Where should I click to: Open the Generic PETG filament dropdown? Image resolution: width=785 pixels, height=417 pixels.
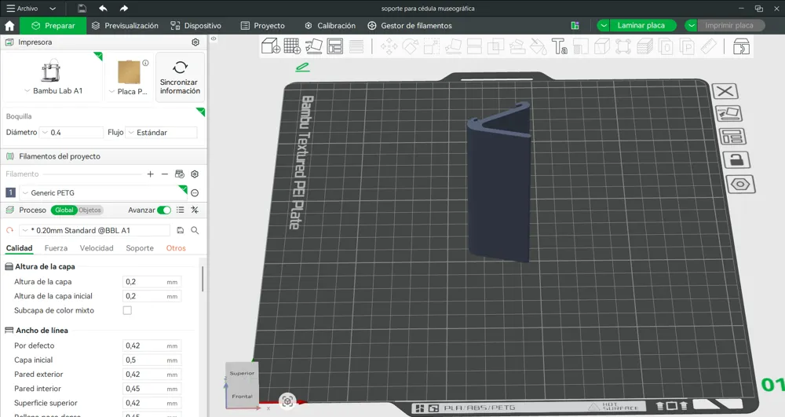103,192
